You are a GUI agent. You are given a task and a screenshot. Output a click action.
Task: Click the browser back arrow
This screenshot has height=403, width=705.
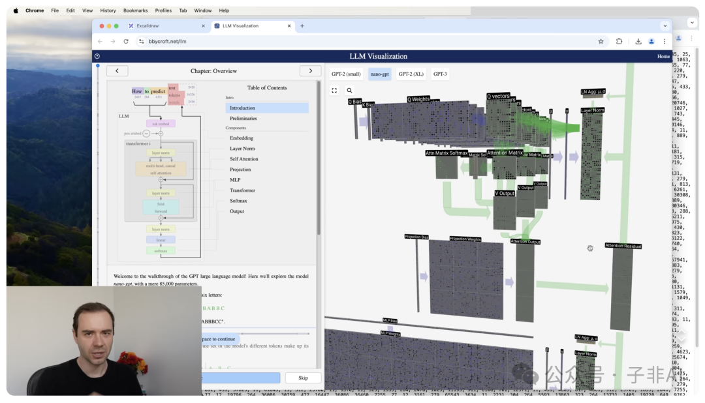click(101, 41)
